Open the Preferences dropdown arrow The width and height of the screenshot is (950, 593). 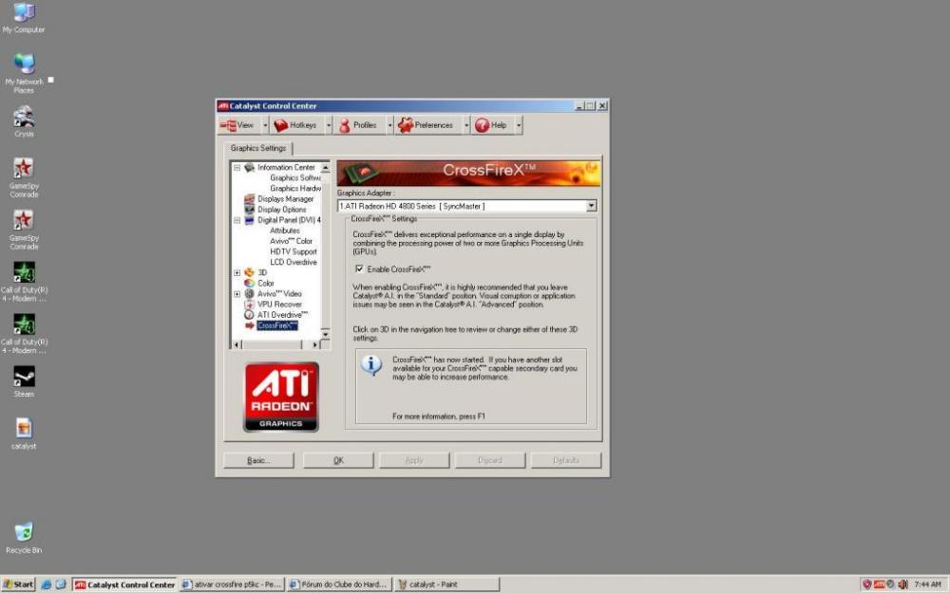click(x=466, y=125)
